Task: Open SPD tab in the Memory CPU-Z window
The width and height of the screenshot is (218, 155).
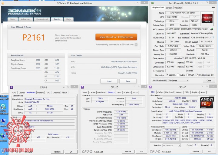Action: click(x=119, y=92)
